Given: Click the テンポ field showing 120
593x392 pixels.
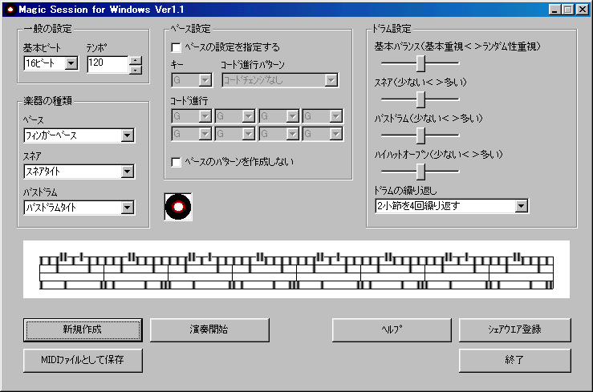Looking at the screenshot, I should coord(108,64).
